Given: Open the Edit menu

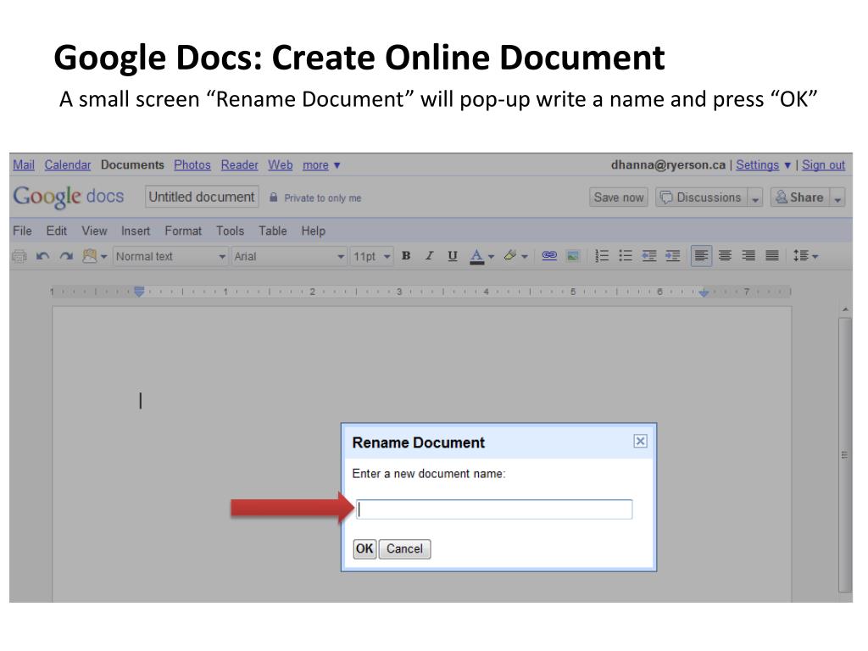Looking at the screenshot, I should 57,231.
